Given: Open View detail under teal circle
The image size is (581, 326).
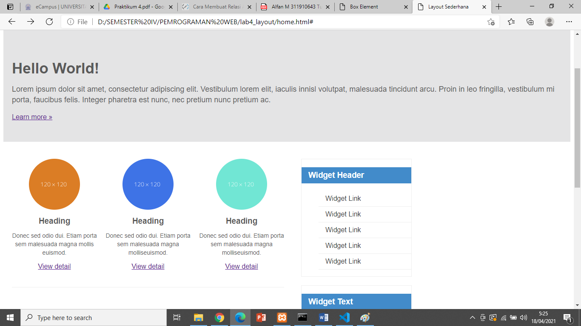Looking at the screenshot, I should point(242,266).
